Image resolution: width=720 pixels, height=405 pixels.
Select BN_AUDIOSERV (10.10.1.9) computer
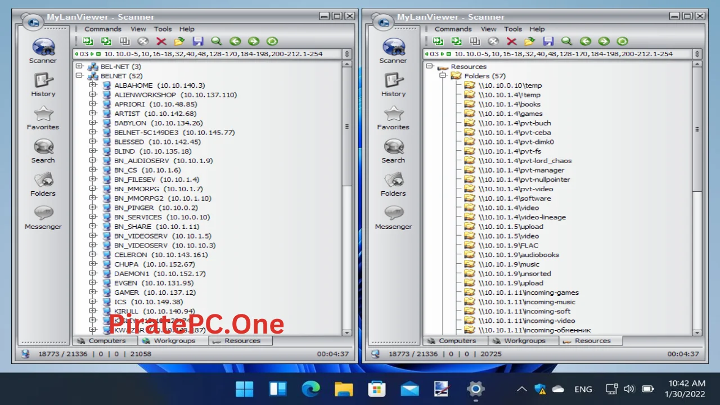coord(163,161)
